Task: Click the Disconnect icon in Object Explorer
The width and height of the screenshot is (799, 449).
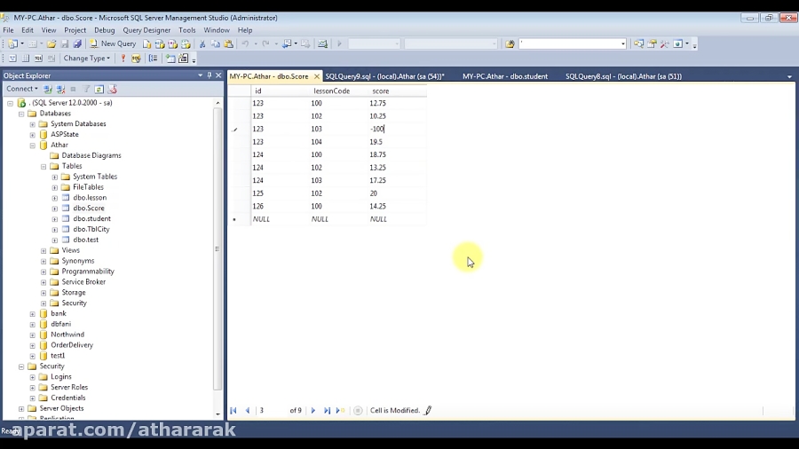Action: 60,90
